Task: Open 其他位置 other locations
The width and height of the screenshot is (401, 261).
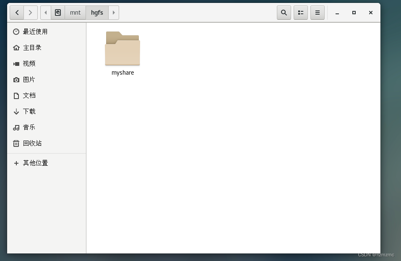Action: coord(47,163)
